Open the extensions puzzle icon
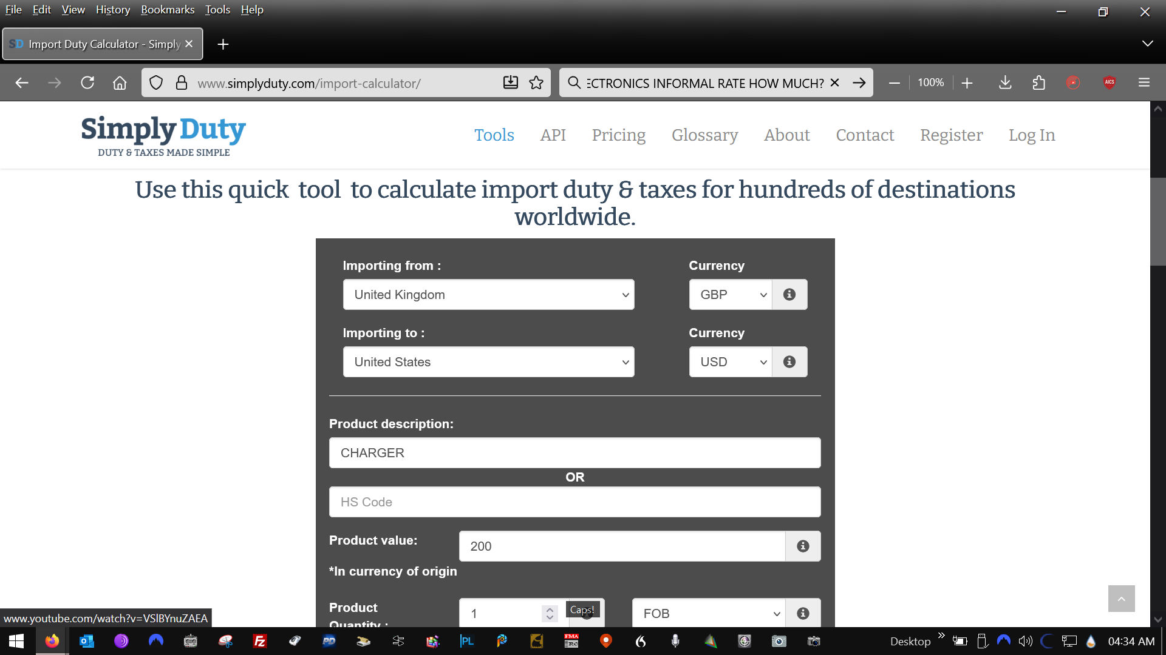The width and height of the screenshot is (1166, 655). (1038, 83)
